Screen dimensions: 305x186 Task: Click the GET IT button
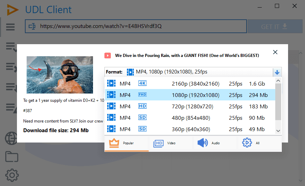[275, 26]
